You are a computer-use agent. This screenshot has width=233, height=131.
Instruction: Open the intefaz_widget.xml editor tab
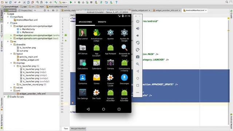click(139, 11)
